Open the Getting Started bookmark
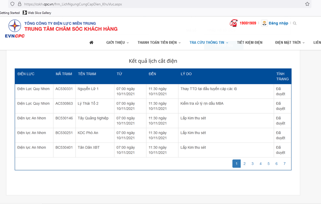The image size is (321, 204). 10,12
